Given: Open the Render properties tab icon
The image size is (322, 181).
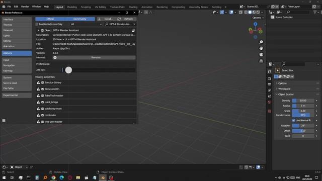Looking at the screenshot, I should tap(270, 78).
